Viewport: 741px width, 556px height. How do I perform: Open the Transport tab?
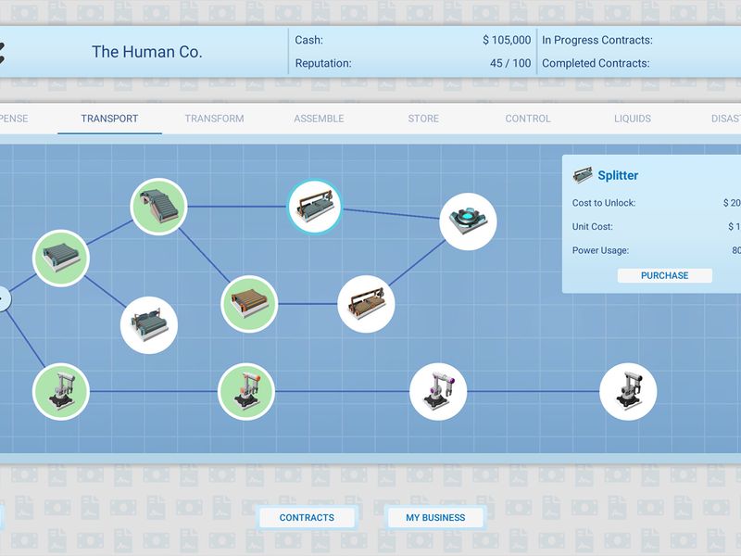[x=109, y=119]
